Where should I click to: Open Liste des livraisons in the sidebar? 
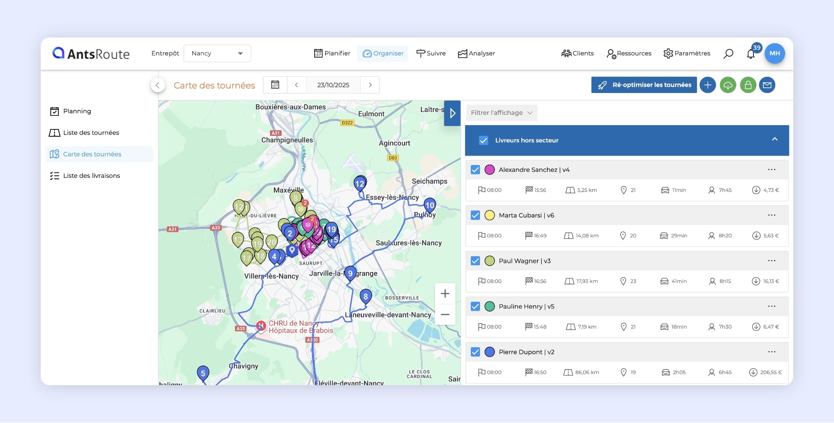click(x=90, y=175)
